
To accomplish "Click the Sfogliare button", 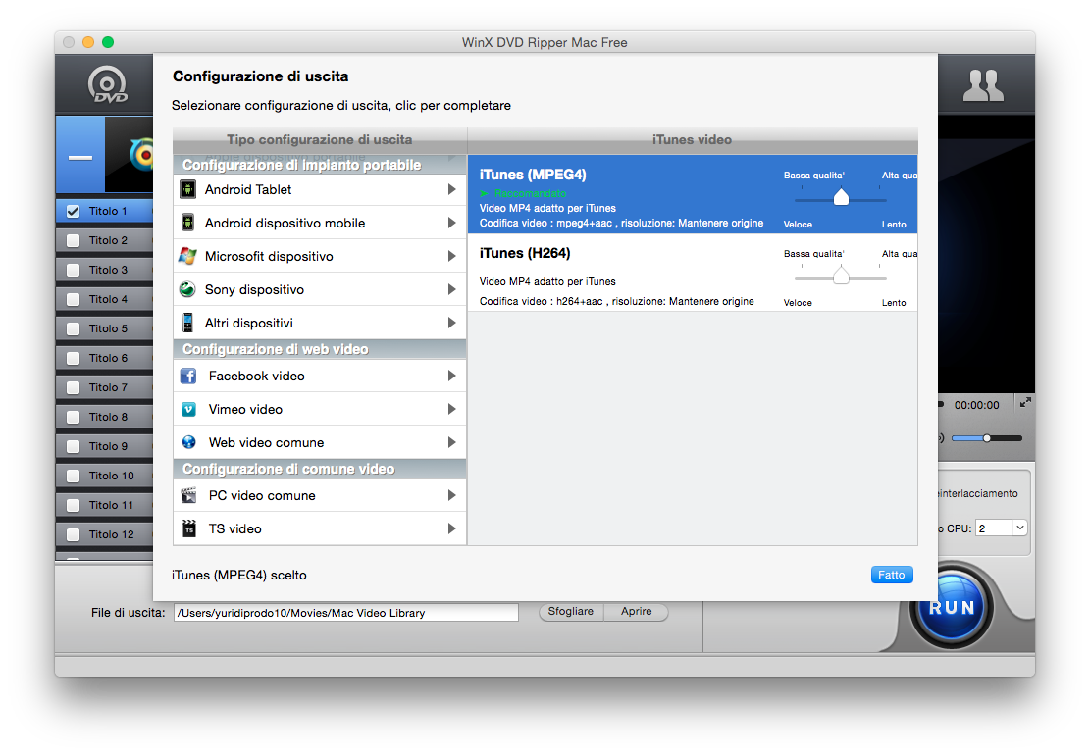I will click(571, 611).
